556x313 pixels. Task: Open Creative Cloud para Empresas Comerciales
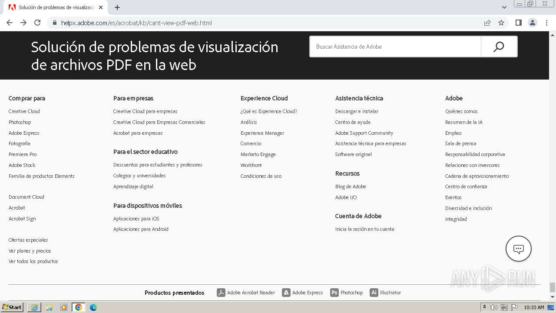[159, 122]
